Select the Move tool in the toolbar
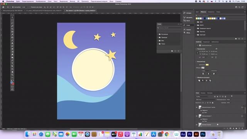Screen dimensions: 247x139 [12, 17]
